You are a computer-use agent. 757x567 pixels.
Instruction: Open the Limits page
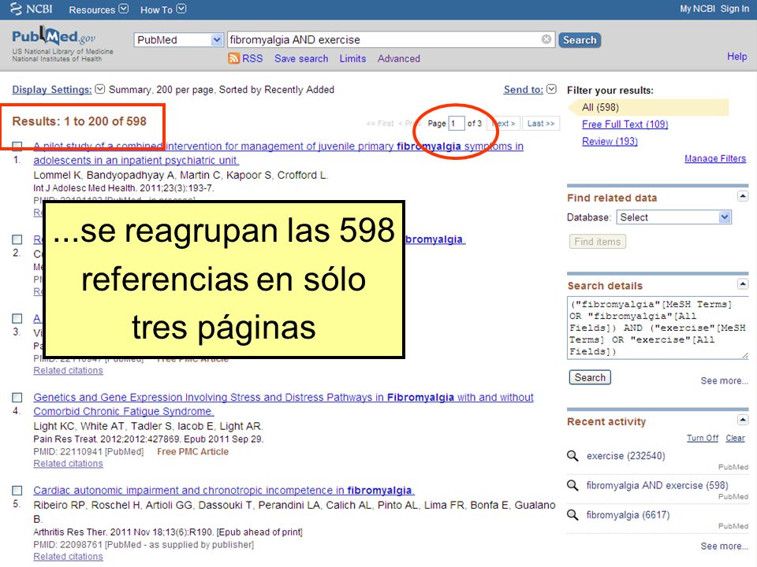click(x=352, y=58)
